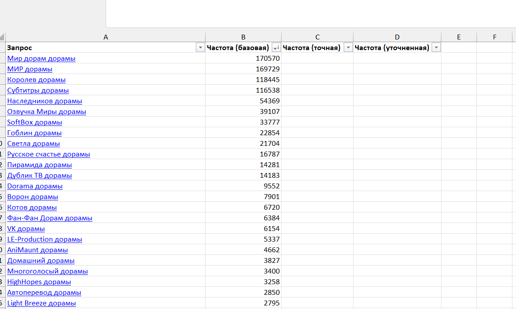Follow the 'Русское счастье дорамы' hyperlink

click(48, 154)
